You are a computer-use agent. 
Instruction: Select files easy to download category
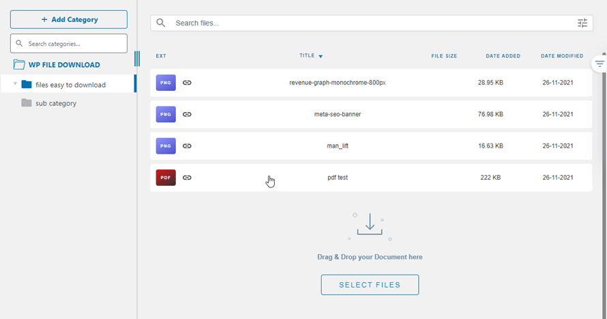[x=70, y=85]
